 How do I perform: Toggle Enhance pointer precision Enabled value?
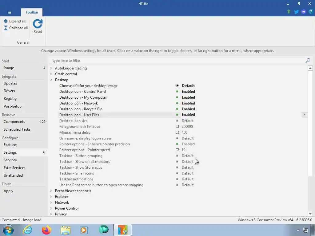click(x=188, y=144)
